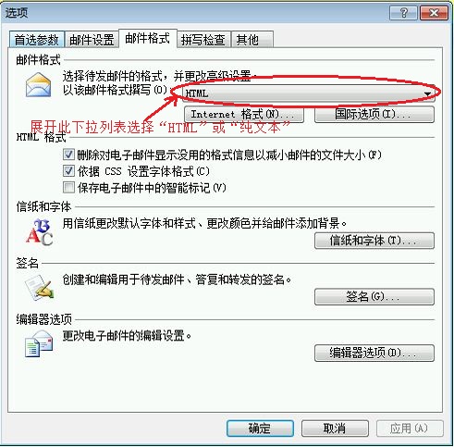
Task: Close the 选项 dialog window
Action: 434,13
